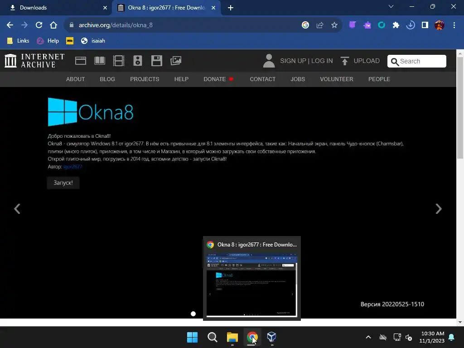Click the UPLOAD button
The height and width of the screenshot is (348, 464).
(360, 61)
